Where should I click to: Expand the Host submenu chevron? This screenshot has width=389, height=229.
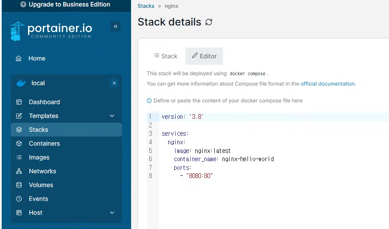point(112,213)
